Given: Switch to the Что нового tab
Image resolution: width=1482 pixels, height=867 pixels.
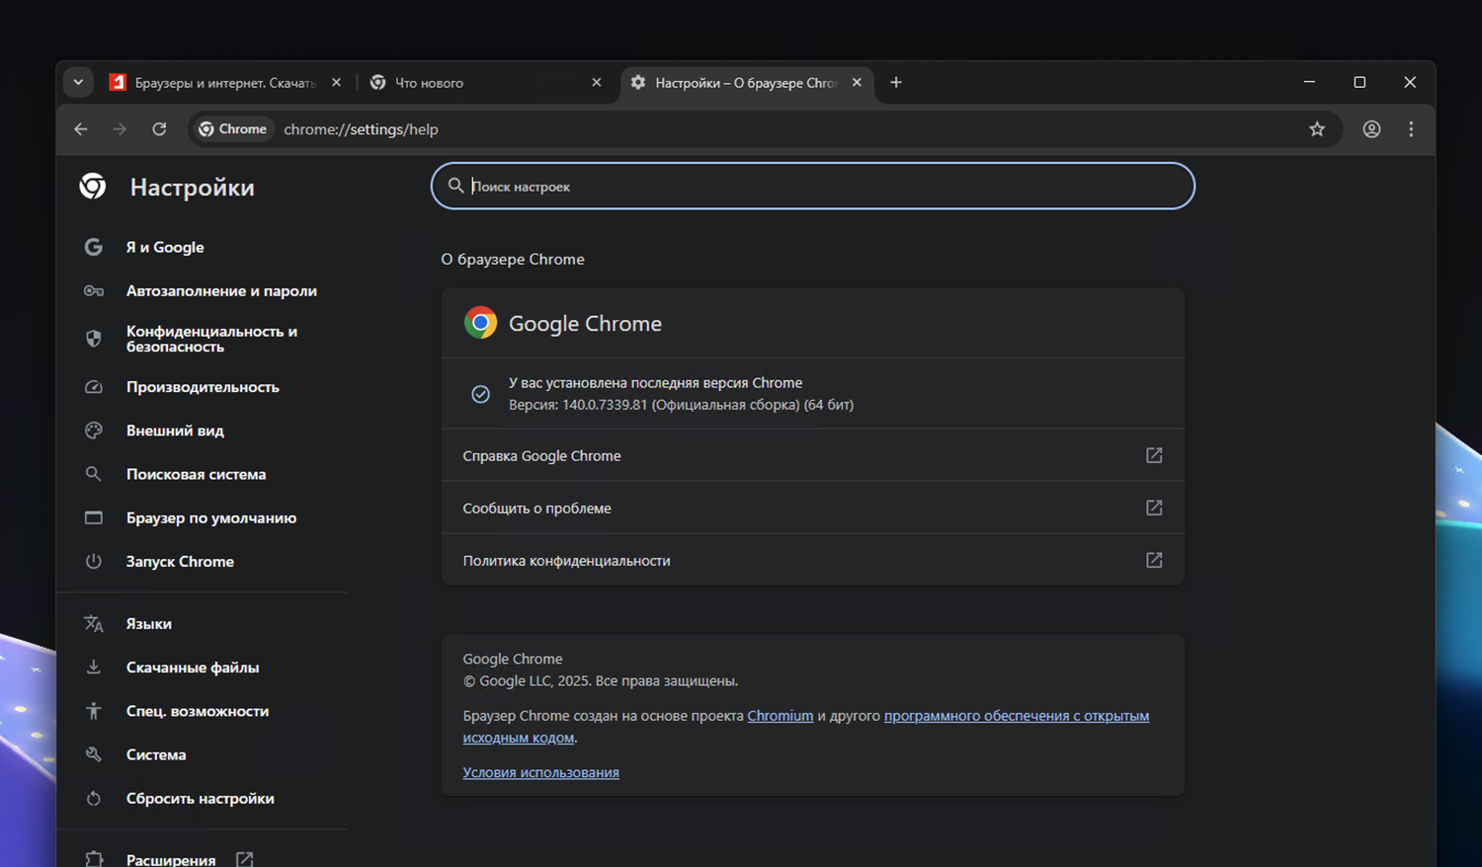Looking at the screenshot, I should pos(474,83).
